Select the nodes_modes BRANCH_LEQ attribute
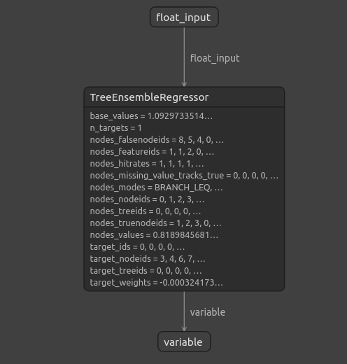Screen dimensions: 347x364 coord(156,188)
